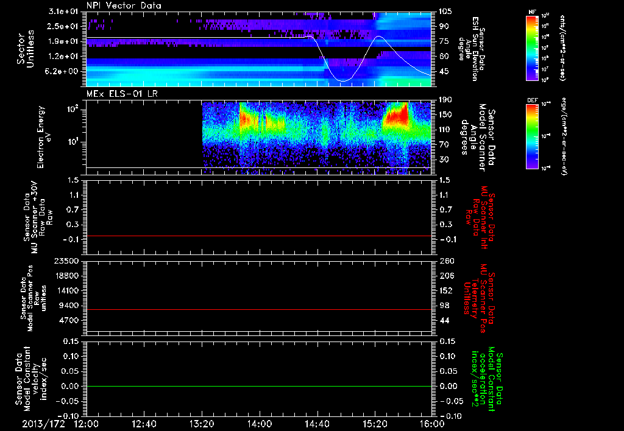
Task: Click the 14:00 time axis label
Action: (260, 424)
